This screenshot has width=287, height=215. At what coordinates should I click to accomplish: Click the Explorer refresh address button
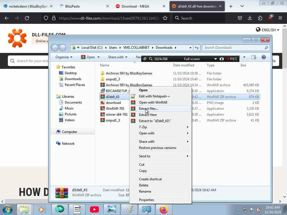(x=197, y=48)
